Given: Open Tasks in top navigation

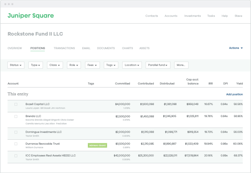Looking at the screenshot, I should pos(211,16).
